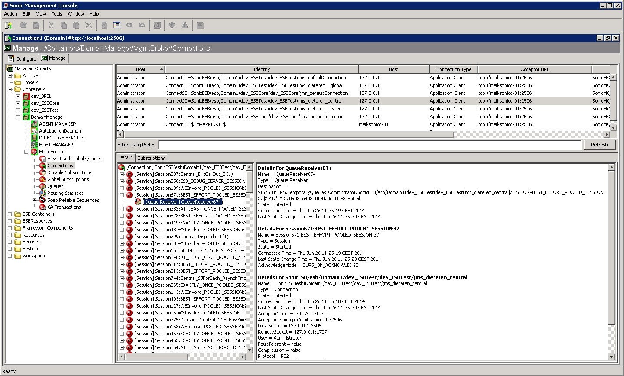The width and height of the screenshot is (624, 376).
Task: Select the jms_dieteren__global connection row
Action: click(363, 85)
